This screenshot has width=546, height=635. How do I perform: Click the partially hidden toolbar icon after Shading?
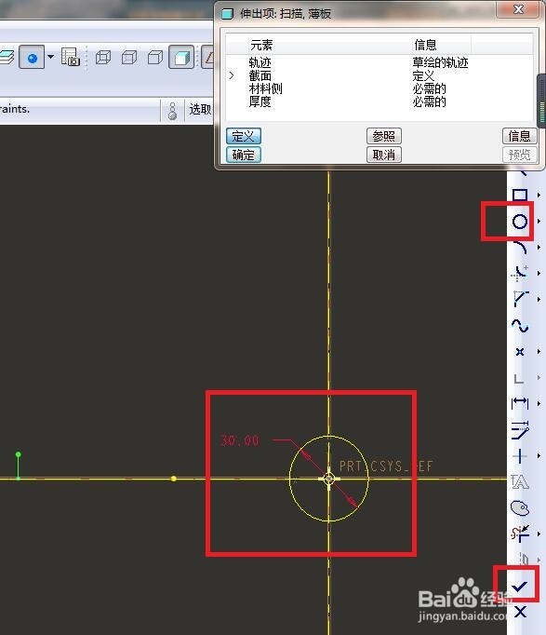pos(208,58)
